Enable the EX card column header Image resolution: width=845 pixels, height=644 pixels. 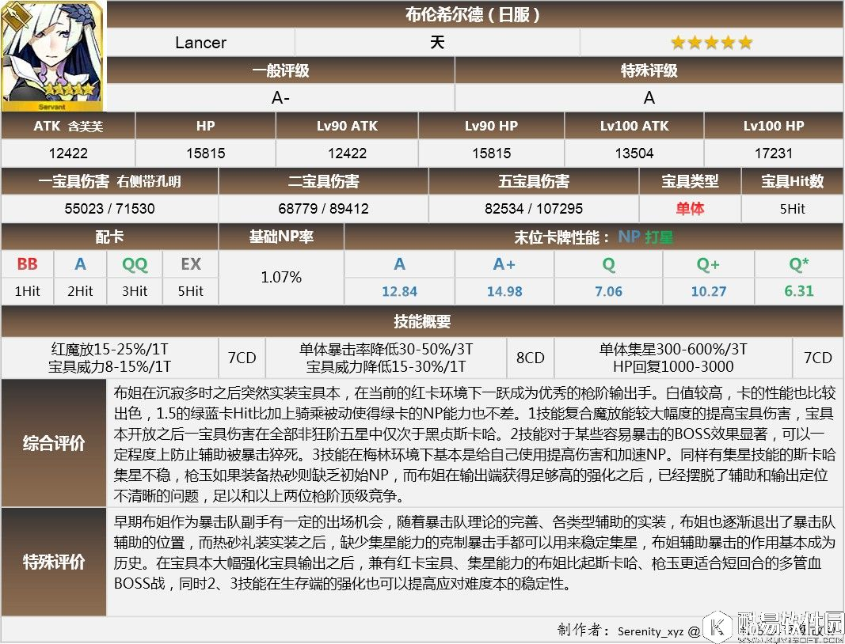coord(189,264)
